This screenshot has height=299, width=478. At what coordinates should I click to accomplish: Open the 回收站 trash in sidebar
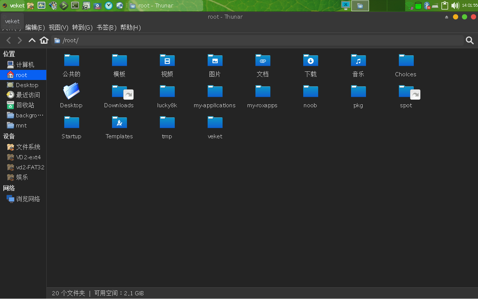pos(23,105)
